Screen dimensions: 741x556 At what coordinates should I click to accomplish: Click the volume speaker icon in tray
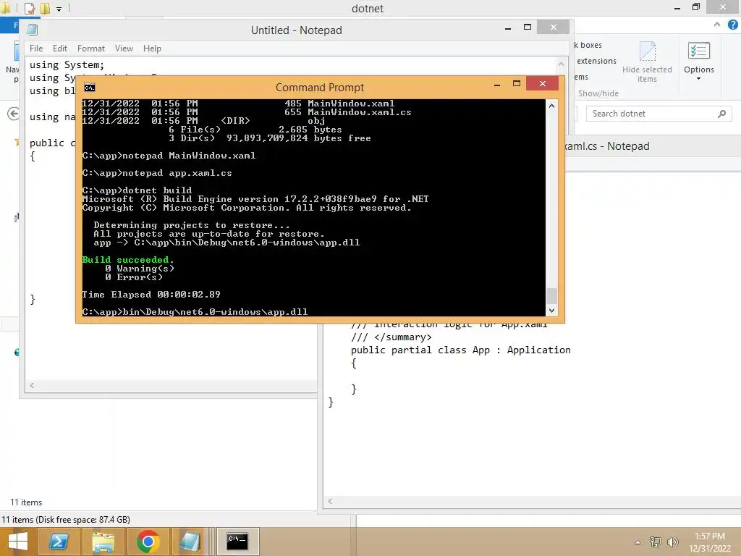(x=672, y=542)
